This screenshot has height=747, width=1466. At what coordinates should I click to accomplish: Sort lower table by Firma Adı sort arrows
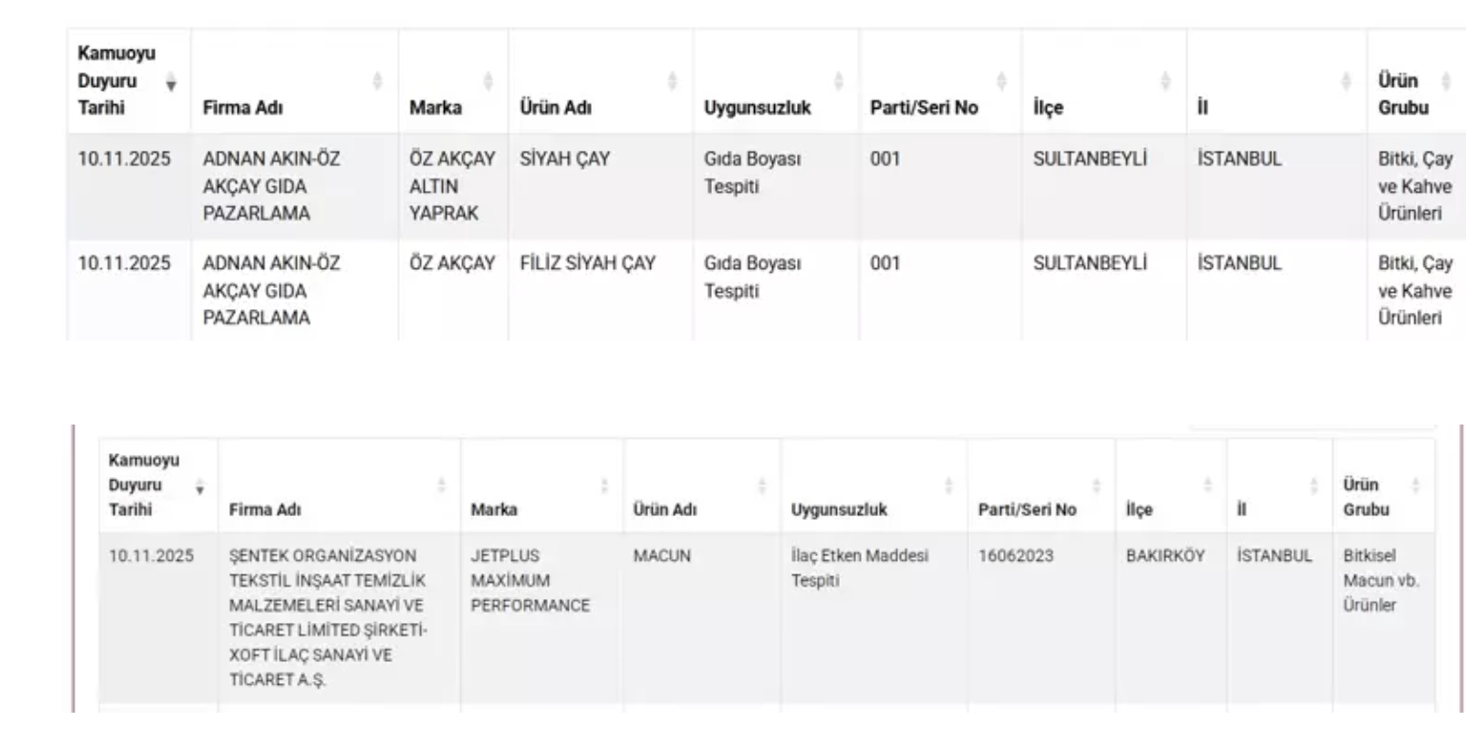click(442, 486)
